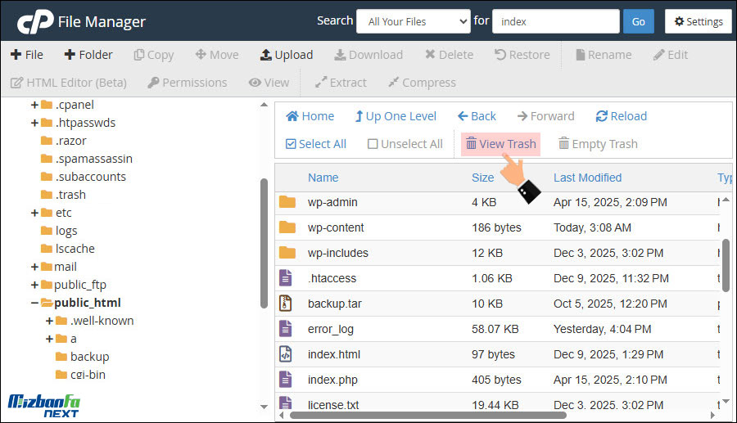
Task: Expand the .cpanel folder in tree
Action: click(x=35, y=105)
